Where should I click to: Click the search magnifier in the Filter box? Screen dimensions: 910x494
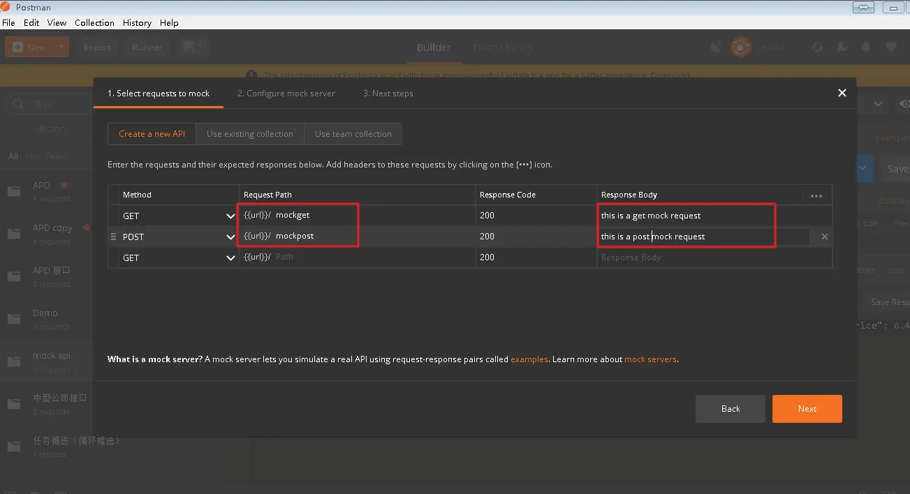[18, 105]
